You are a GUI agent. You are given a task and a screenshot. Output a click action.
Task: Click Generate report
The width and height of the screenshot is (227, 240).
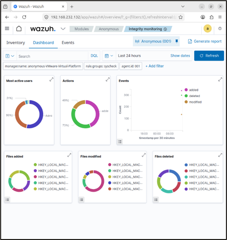pos(205,41)
